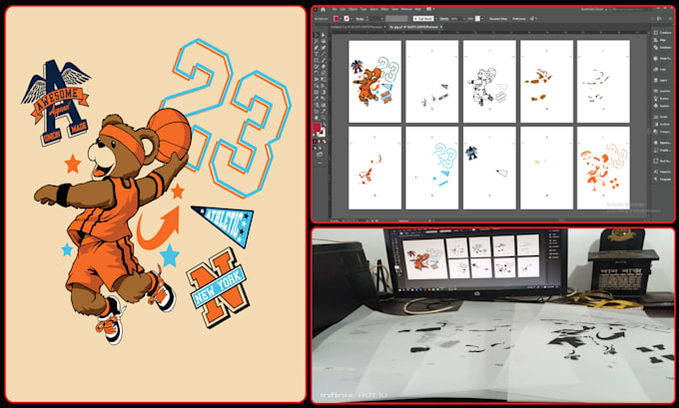This screenshot has width=679, height=408.
Task: Select the Direct Selection tool
Action: tap(324, 35)
